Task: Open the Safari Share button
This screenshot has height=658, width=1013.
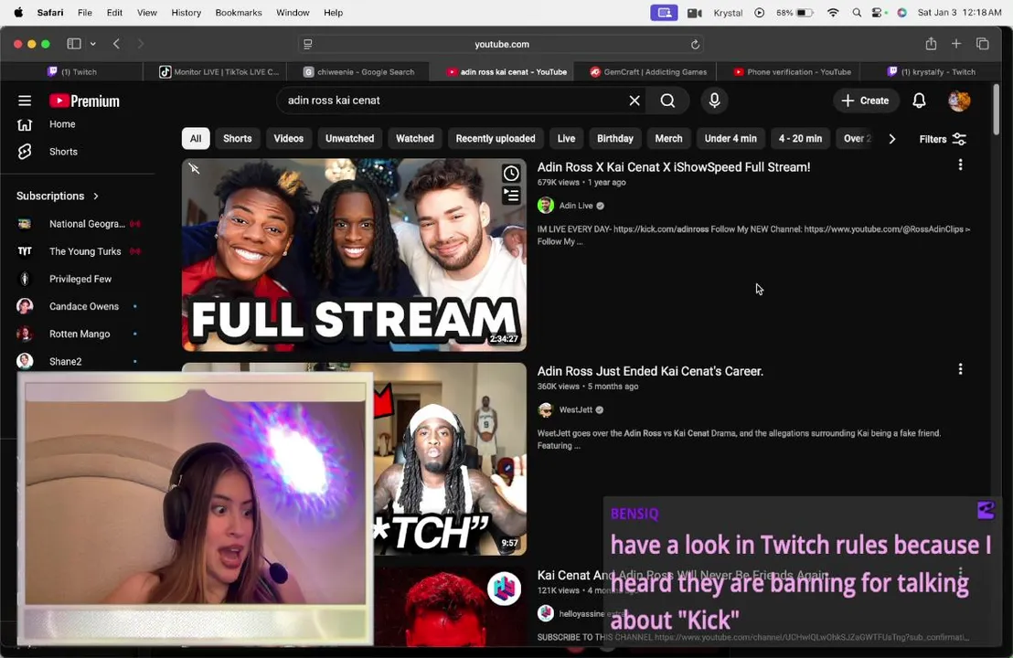Action: tap(931, 44)
